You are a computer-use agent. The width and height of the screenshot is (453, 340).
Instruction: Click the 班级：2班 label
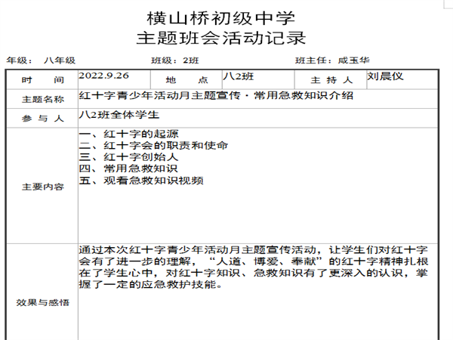click(x=175, y=60)
